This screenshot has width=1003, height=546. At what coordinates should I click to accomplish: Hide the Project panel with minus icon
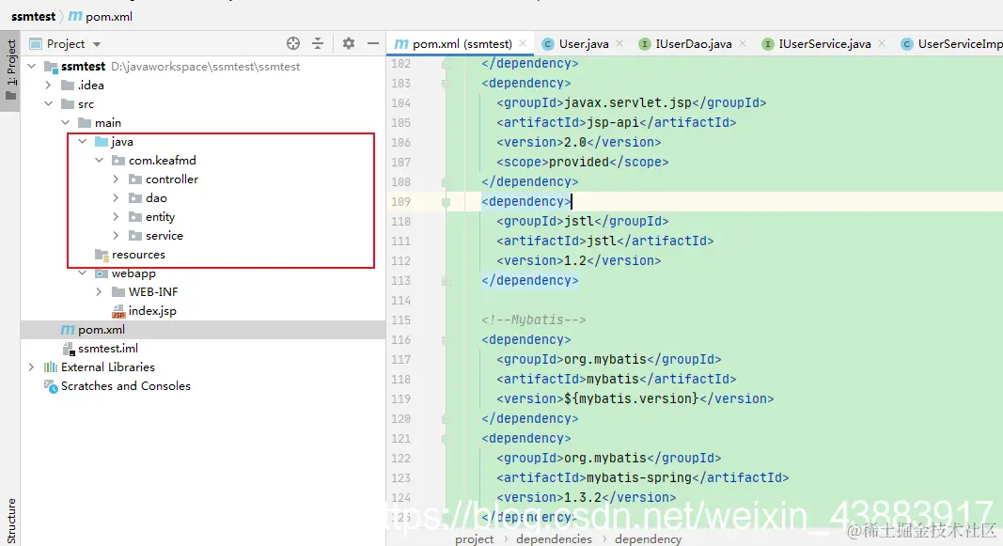point(373,43)
